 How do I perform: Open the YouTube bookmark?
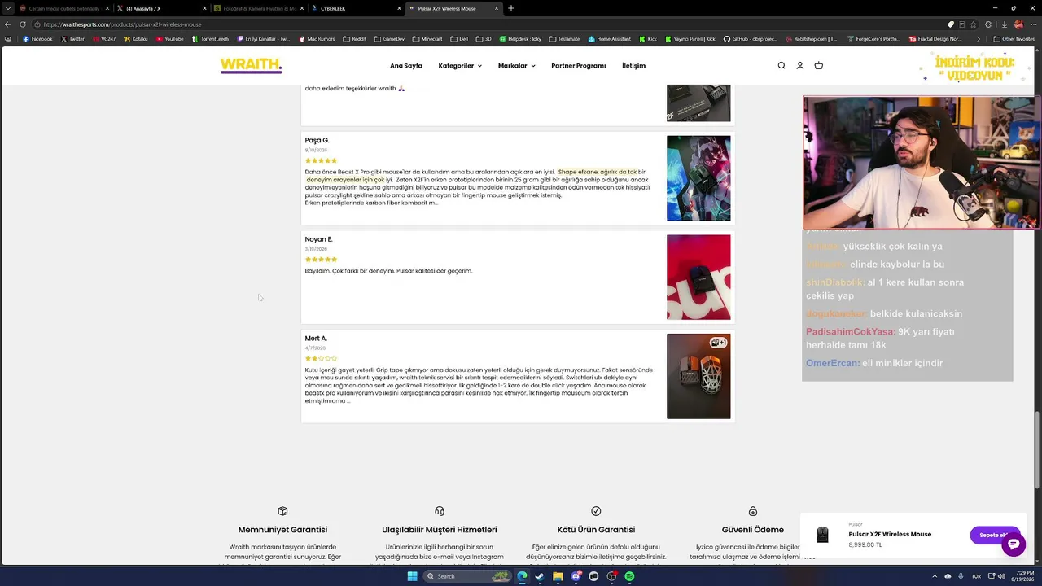click(x=170, y=39)
